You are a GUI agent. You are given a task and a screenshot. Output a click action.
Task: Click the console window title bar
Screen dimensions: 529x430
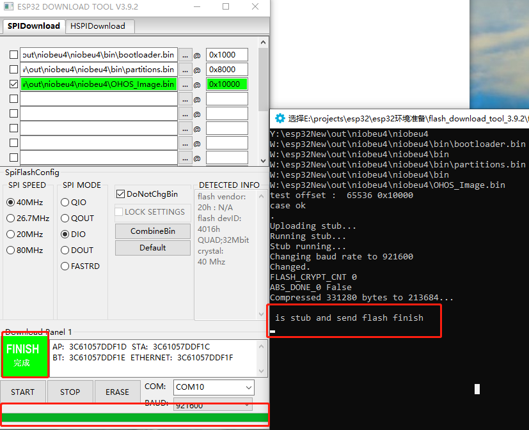[x=399, y=119]
